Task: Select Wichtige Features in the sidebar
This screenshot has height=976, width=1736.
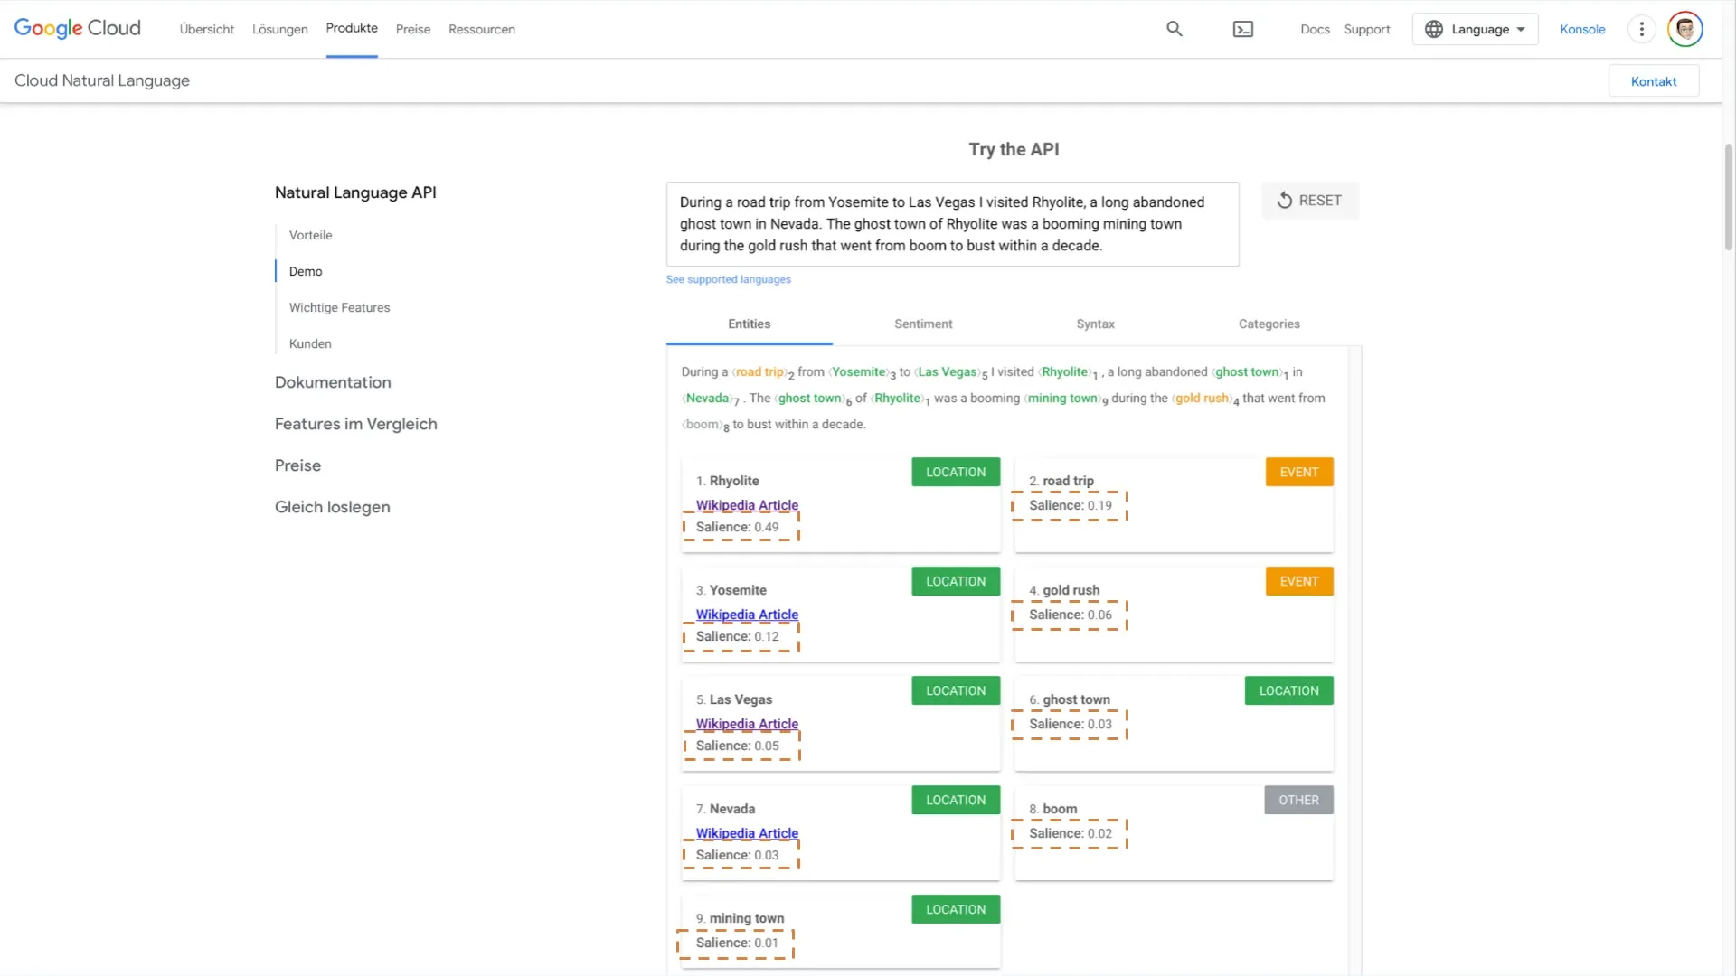Action: [339, 307]
